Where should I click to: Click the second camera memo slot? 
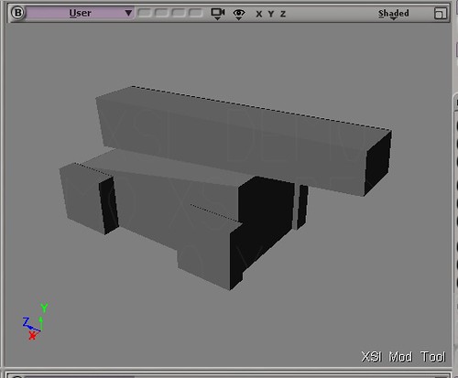(x=161, y=13)
